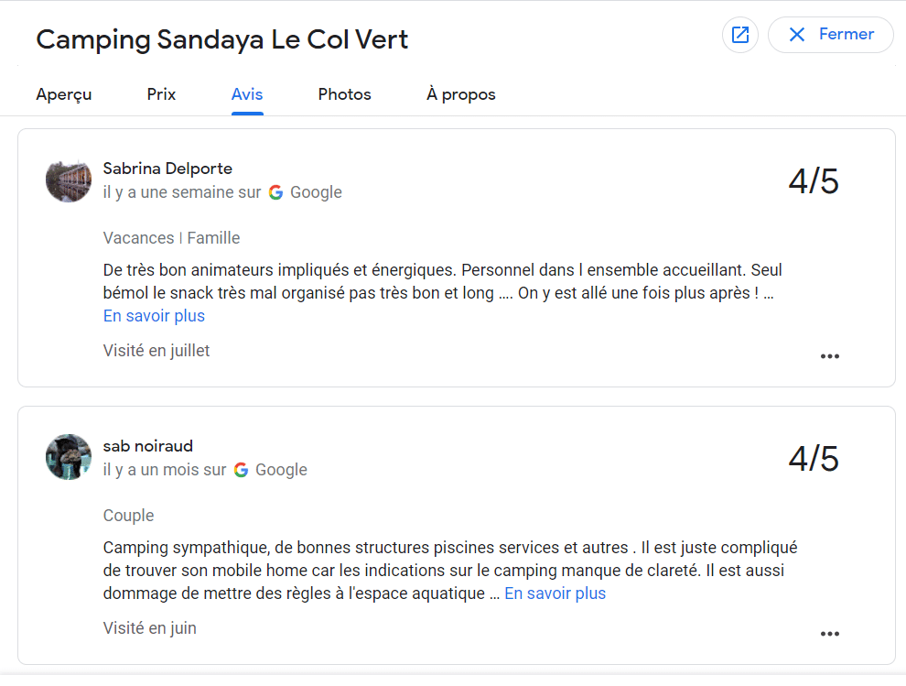Click the 4/5 rating on sab noiraud's review
The width and height of the screenshot is (906, 686).
(x=813, y=459)
